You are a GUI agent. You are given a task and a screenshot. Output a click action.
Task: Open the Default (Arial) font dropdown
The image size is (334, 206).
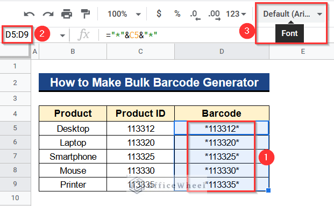(292, 14)
